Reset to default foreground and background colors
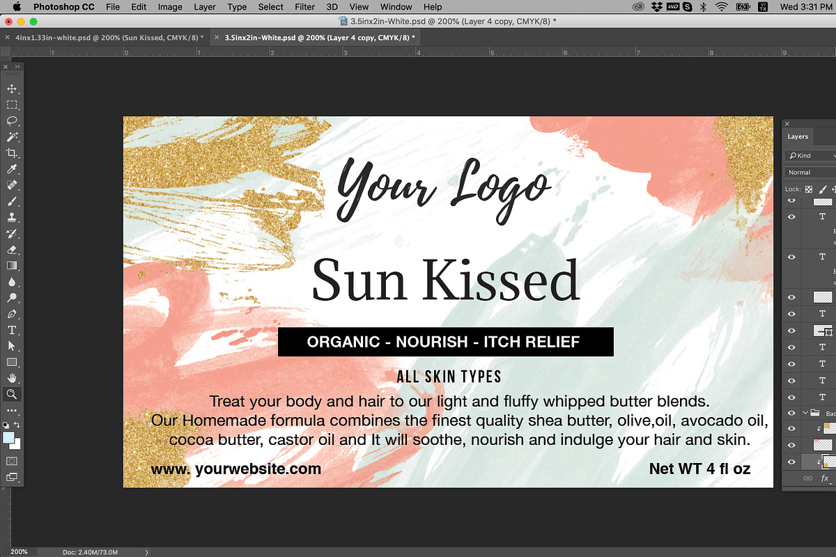836x557 pixels. (x=6, y=424)
